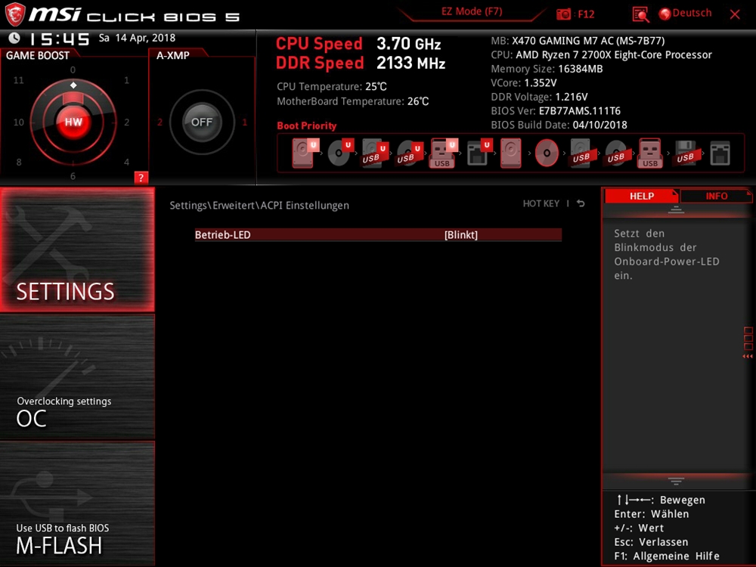This screenshot has height=567, width=756.
Task: Click the globe language icon
Action: pyautogui.click(x=665, y=14)
